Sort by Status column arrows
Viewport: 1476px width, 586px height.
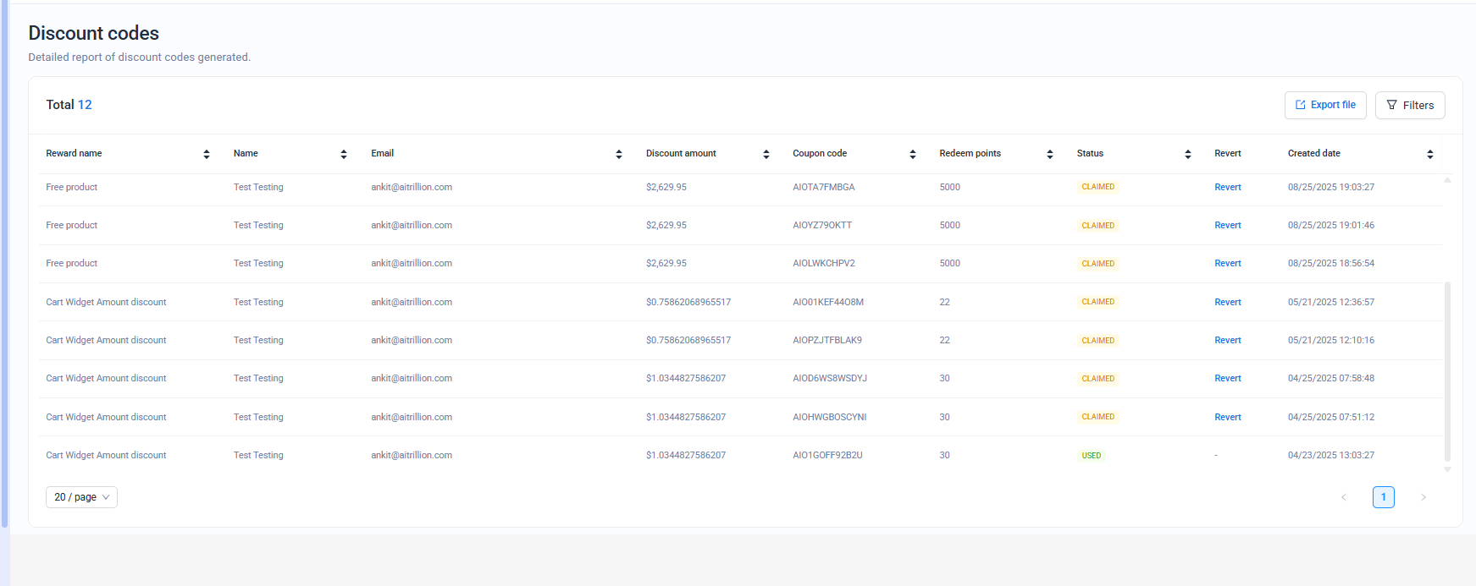(x=1188, y=154)
